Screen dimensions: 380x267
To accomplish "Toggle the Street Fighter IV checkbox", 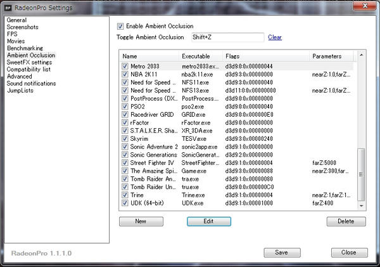I will point(125,162).
